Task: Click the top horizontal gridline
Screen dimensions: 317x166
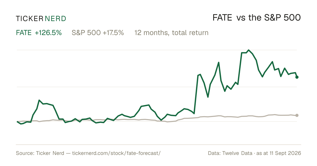Action: 157,50
